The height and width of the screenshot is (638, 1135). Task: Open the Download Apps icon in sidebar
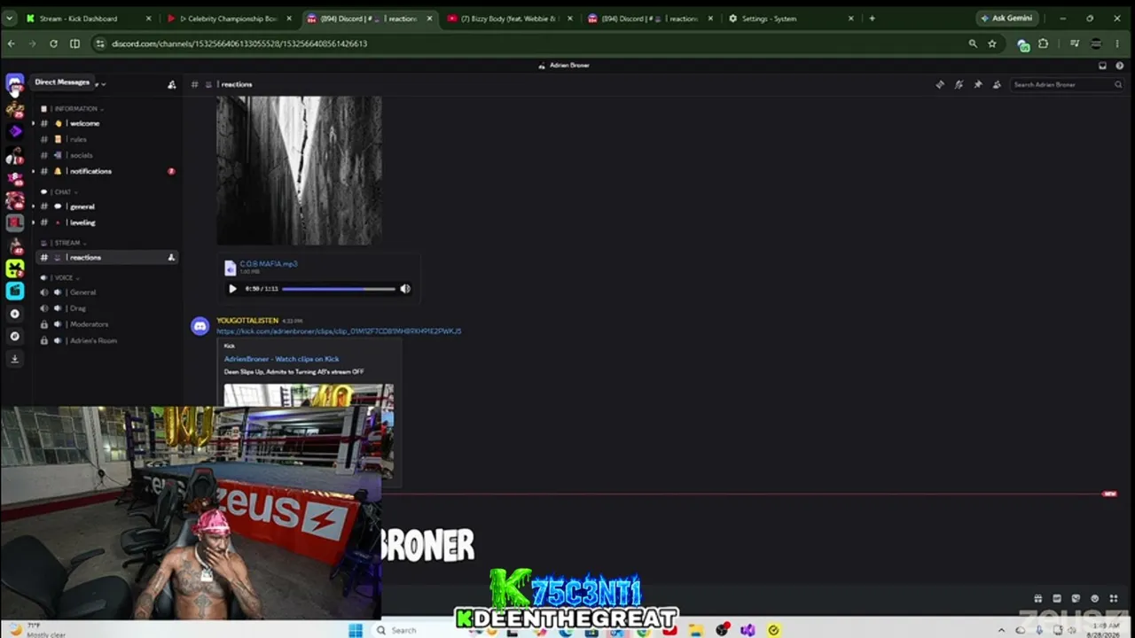point(14,359)
